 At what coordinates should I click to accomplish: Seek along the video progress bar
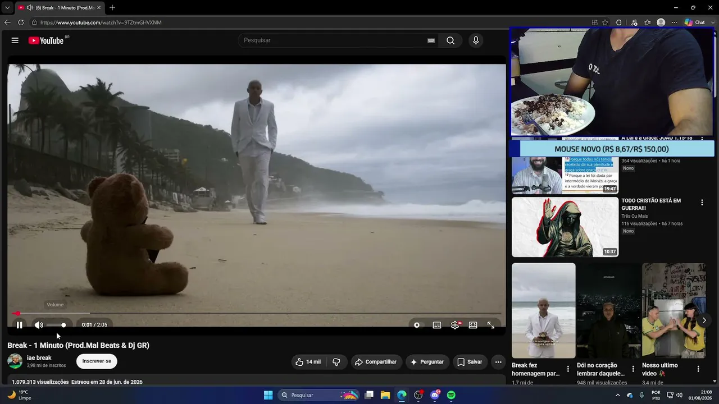tap(257, 314)
